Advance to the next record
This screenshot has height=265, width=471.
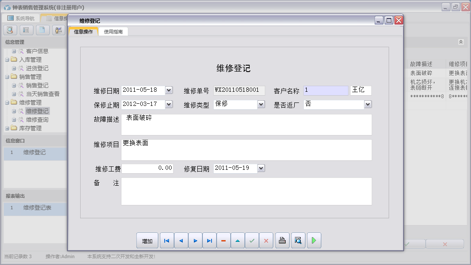pyautogui.click(x=195, y=241)
